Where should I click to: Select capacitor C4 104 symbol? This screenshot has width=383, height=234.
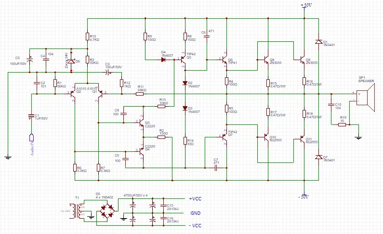46,60
